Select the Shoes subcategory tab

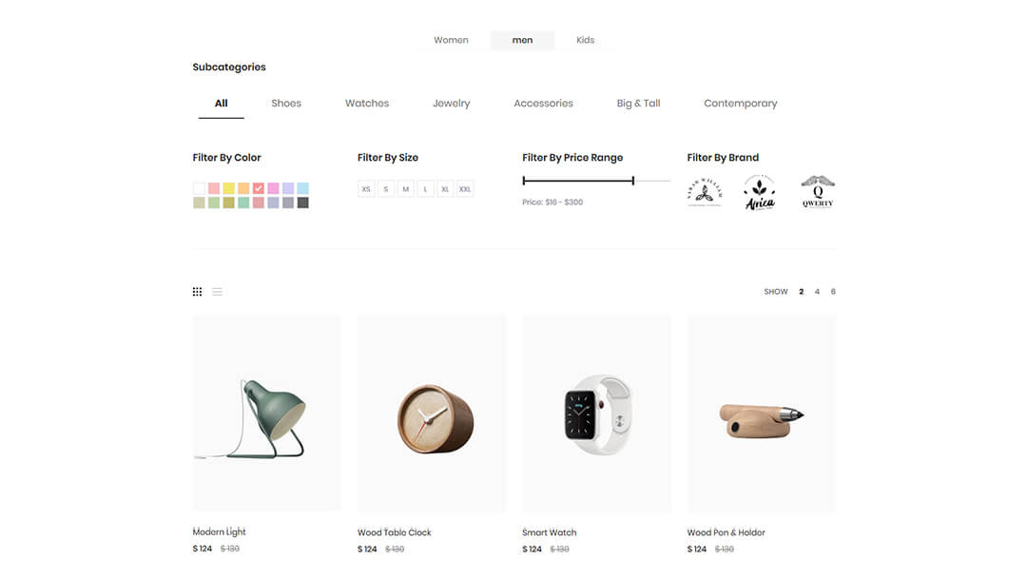pyautogui.click(x=286, y=104)
